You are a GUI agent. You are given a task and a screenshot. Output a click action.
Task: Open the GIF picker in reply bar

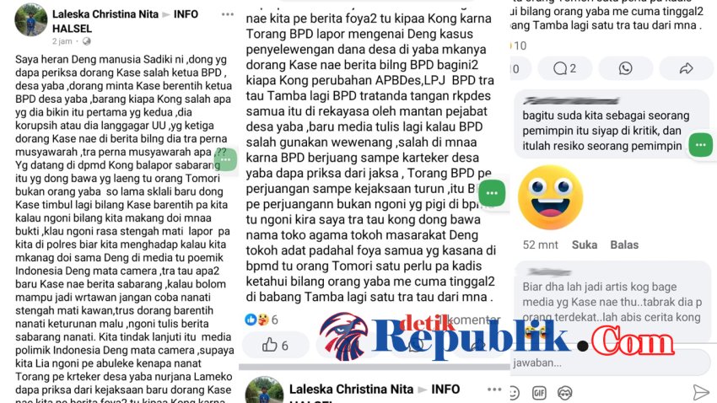pos(539,393)
